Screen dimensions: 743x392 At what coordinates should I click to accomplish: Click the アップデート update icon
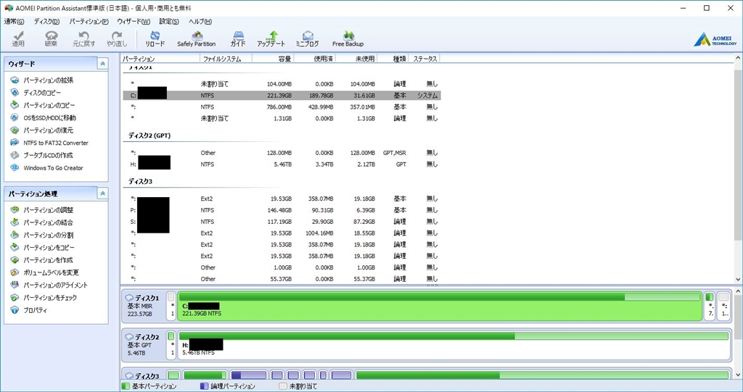click(x=271, y=39)
